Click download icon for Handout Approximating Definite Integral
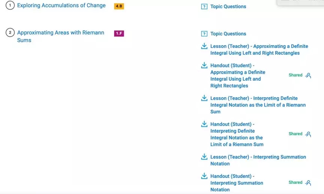 [x=204, y=65]
